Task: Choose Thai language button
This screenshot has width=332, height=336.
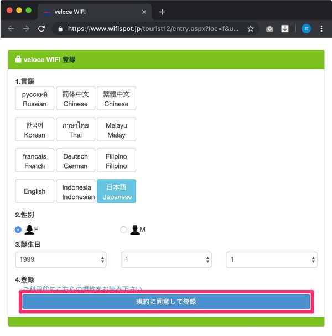Action: (x=75, y=129)
